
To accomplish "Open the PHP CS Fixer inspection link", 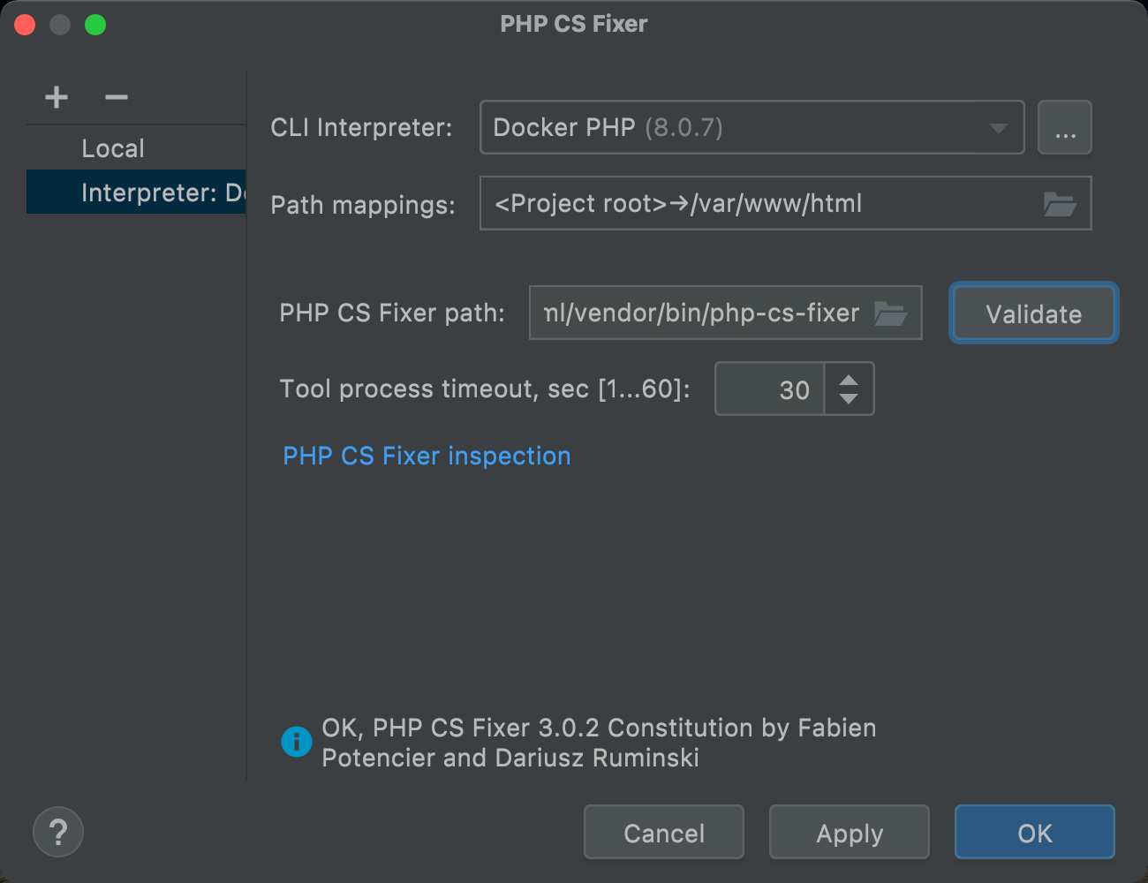I will 427,456.
